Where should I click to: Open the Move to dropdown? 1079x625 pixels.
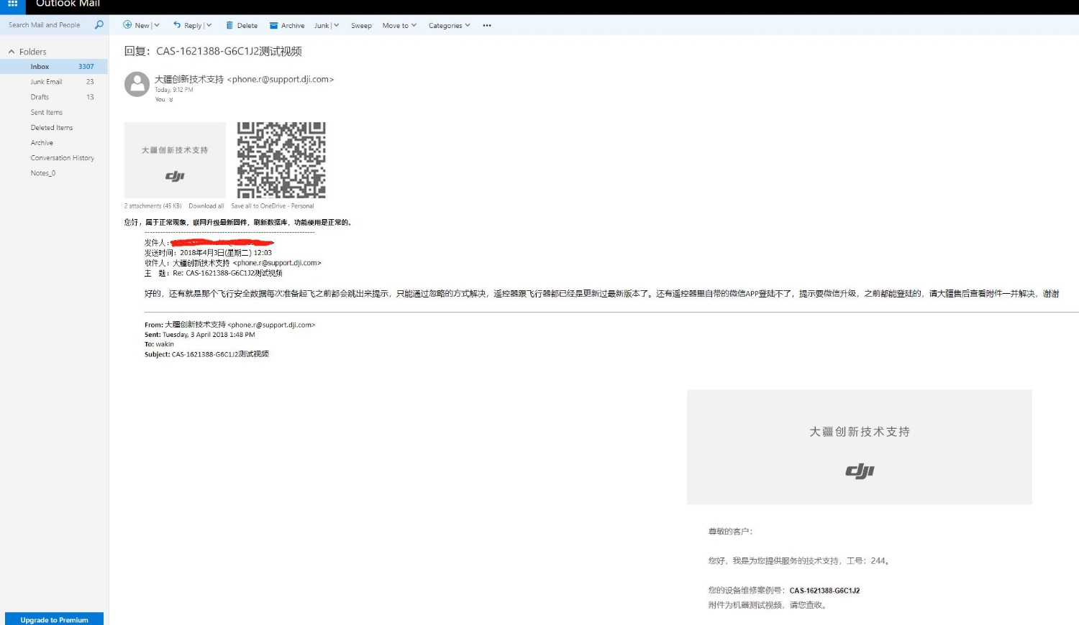coord(399,25)
